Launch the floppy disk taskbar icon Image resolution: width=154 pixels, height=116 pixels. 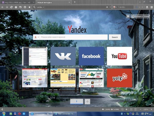[x=15, y=114]
